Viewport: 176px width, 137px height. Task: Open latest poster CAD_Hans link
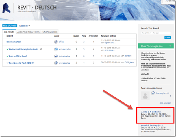pyautogui.click(x=129, y=63)
